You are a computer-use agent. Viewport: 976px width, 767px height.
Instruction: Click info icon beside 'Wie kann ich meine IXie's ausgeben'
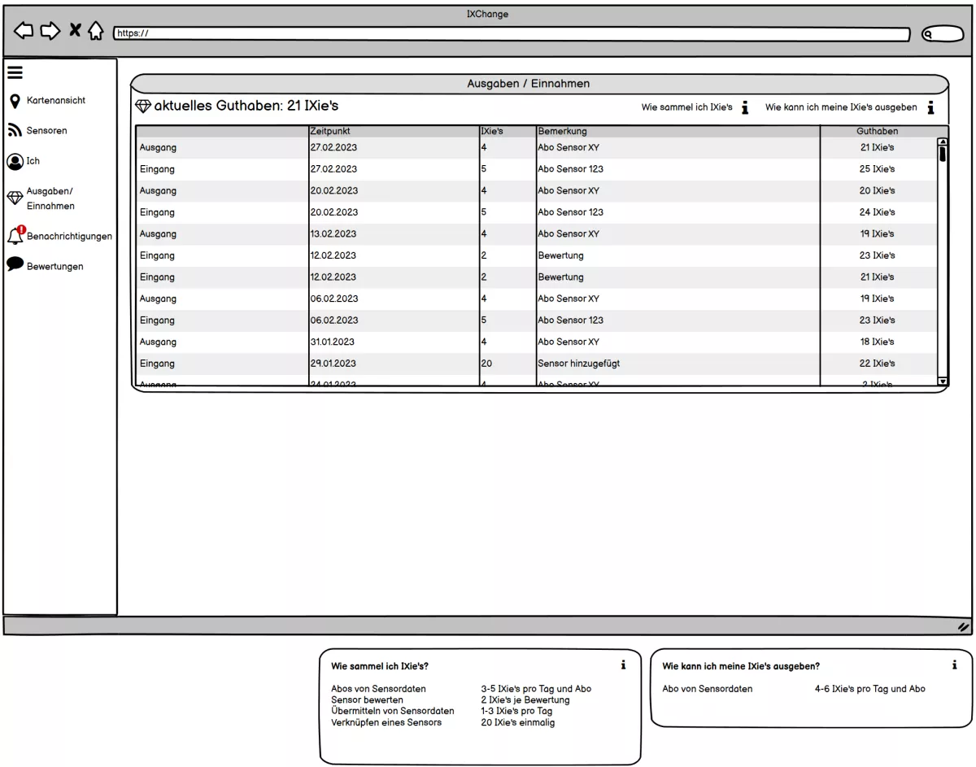[x=930, y=107]
